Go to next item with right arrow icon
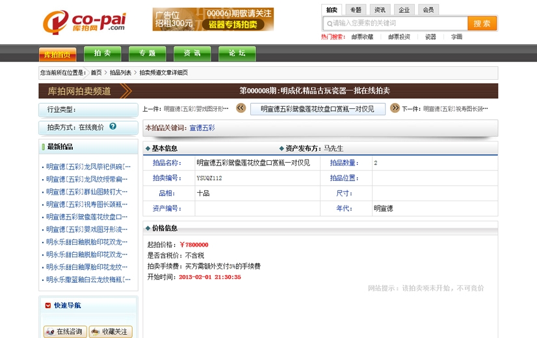Image resolution: width=537 pixels, height=338 pixels. click(x=395, y=108)
